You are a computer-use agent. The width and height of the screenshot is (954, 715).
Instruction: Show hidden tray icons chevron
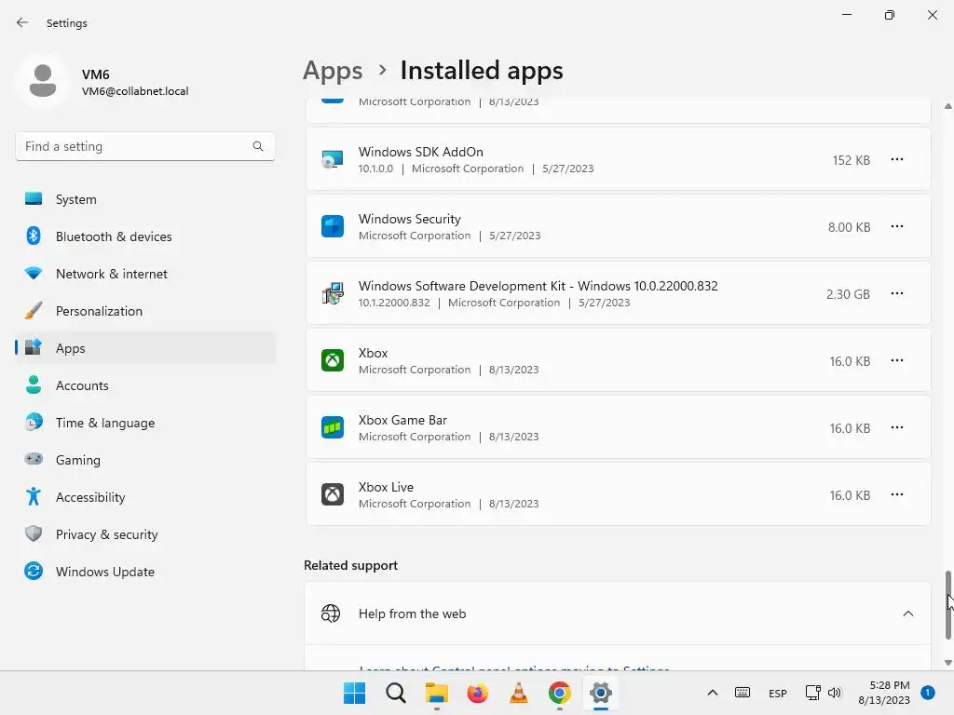click(713, 693)
